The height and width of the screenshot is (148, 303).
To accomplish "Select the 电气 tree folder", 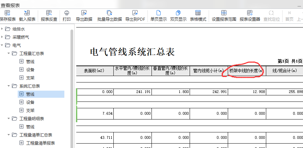I will coord(13,45).
